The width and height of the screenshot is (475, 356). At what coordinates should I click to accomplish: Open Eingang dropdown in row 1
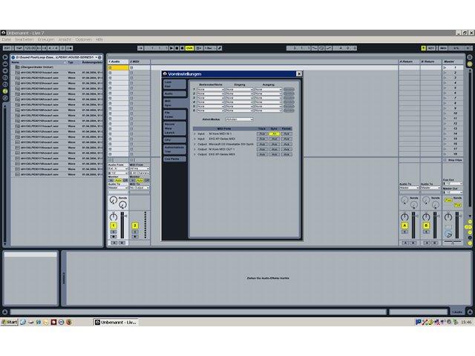click(239, 90)
